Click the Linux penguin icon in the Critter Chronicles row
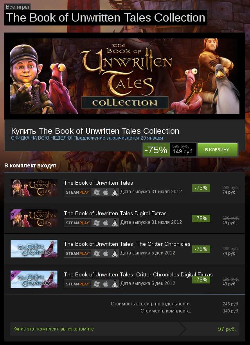250x345 pixels. pyautogui.click(x=115, y=253)
